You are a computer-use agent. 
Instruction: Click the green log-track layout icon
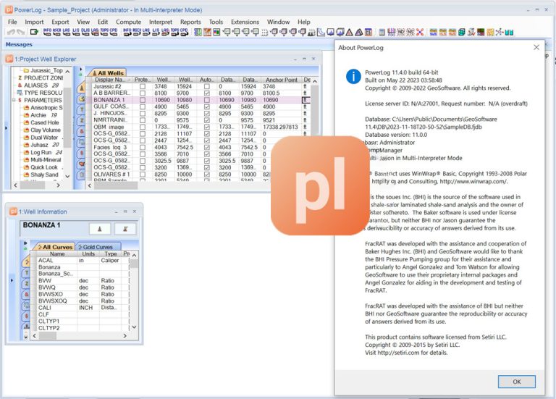point(198,33)
